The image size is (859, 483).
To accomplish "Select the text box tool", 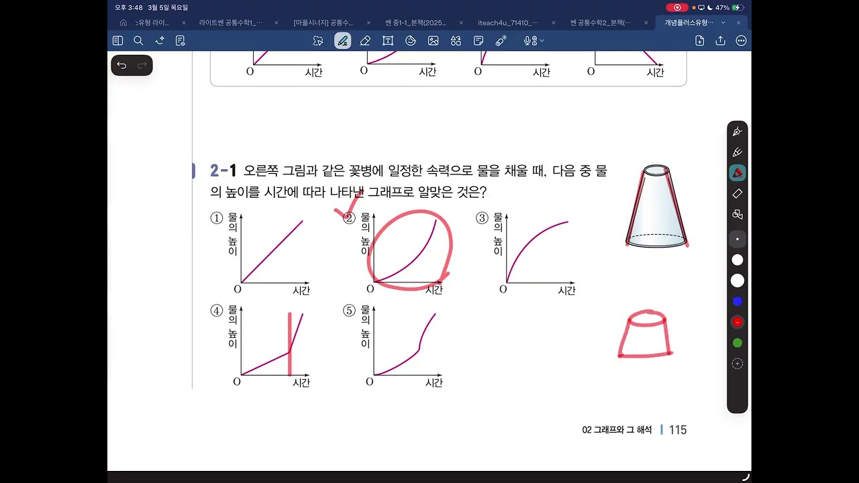I will point(388,41).
